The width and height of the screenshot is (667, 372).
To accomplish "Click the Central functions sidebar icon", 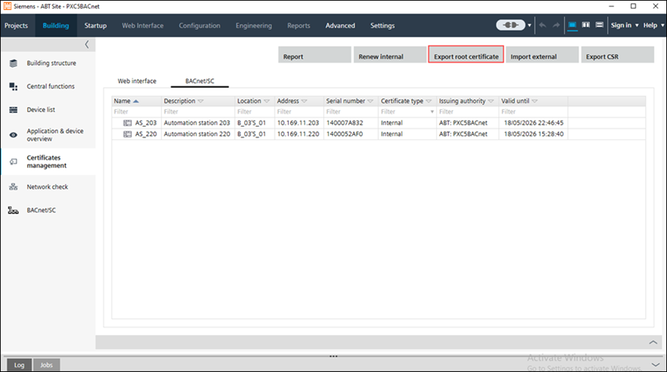I will pyautogui.click(x=13, y=86).
